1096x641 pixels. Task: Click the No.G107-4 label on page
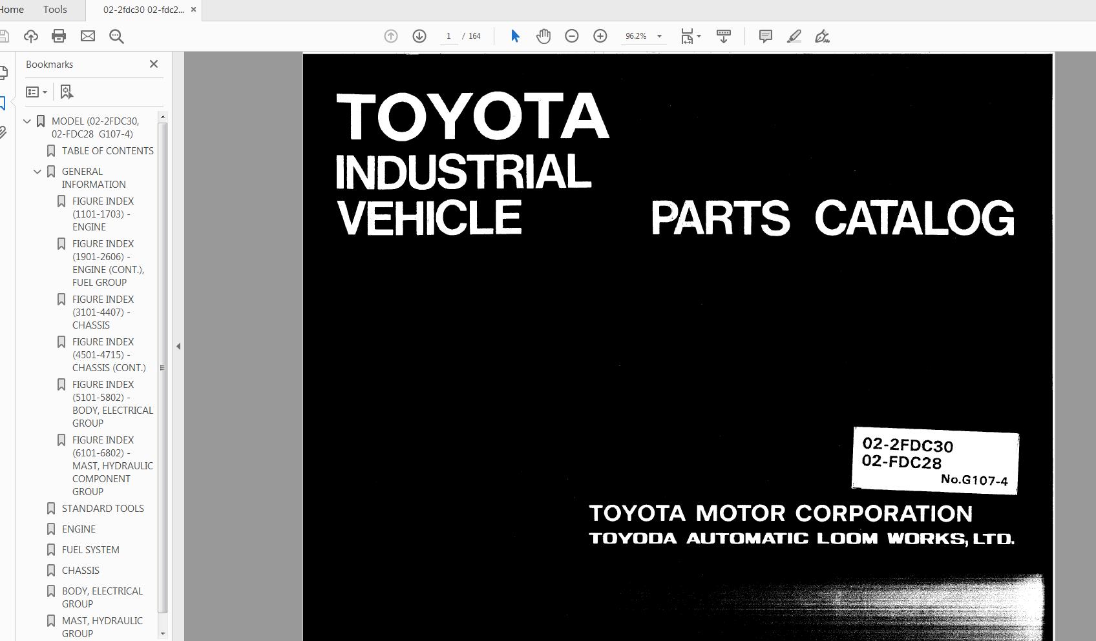tap(975, 480)
